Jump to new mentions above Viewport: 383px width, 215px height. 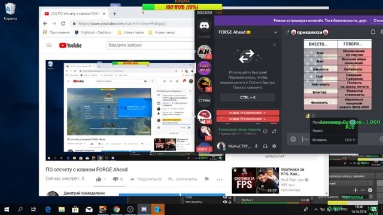point(247,113)
